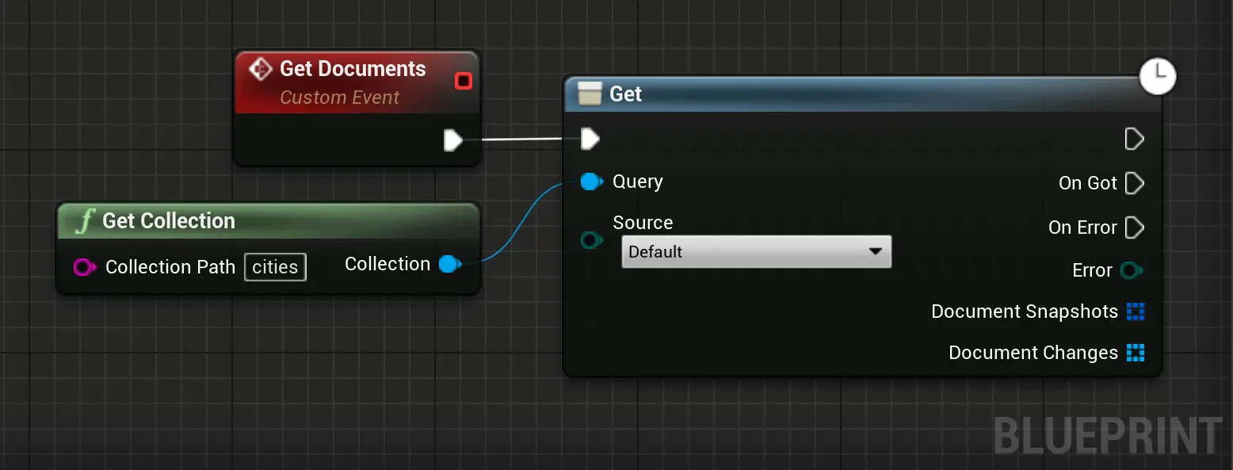Image resolution: width=1233 pixels, height=470 pixels.
Task: Click the red delegate pin on Get Documents
Action: coord(464,81)
